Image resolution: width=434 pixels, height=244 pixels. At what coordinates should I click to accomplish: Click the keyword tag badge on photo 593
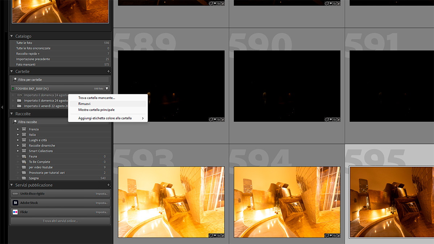click(210, 235)
